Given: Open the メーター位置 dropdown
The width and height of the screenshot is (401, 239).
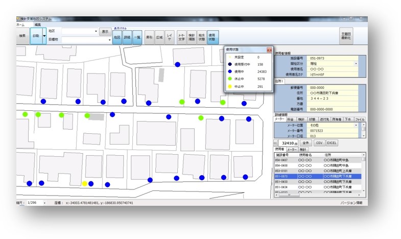Looking at the screenshot, I should click(x=356, y=125).
